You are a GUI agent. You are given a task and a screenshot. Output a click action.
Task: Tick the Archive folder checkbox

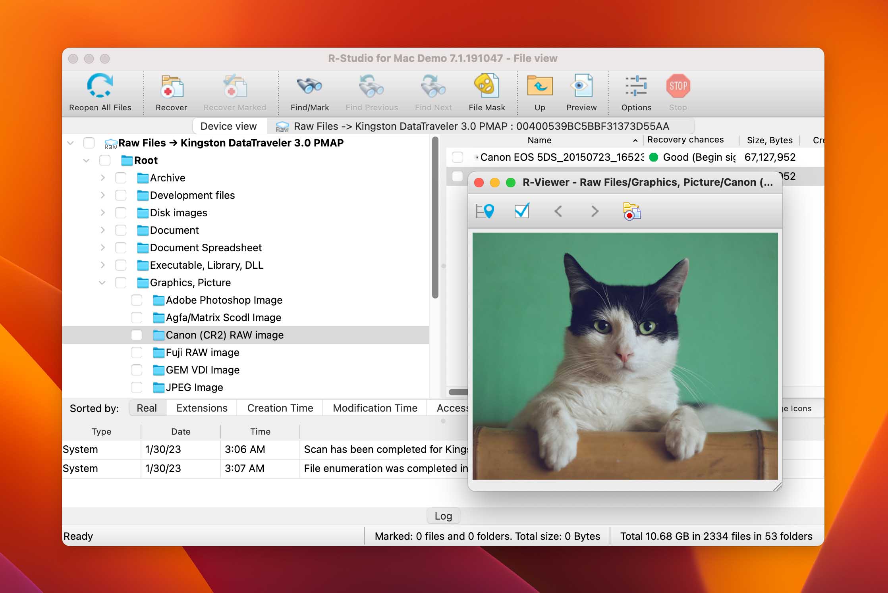[x=121, y=178]
